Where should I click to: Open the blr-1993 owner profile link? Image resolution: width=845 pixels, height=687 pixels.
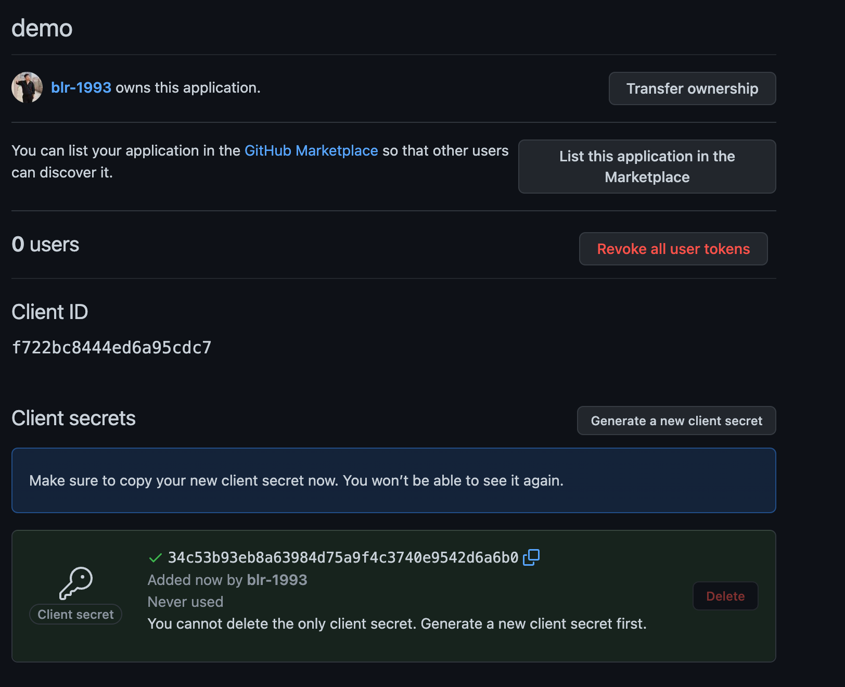point(81,87)
